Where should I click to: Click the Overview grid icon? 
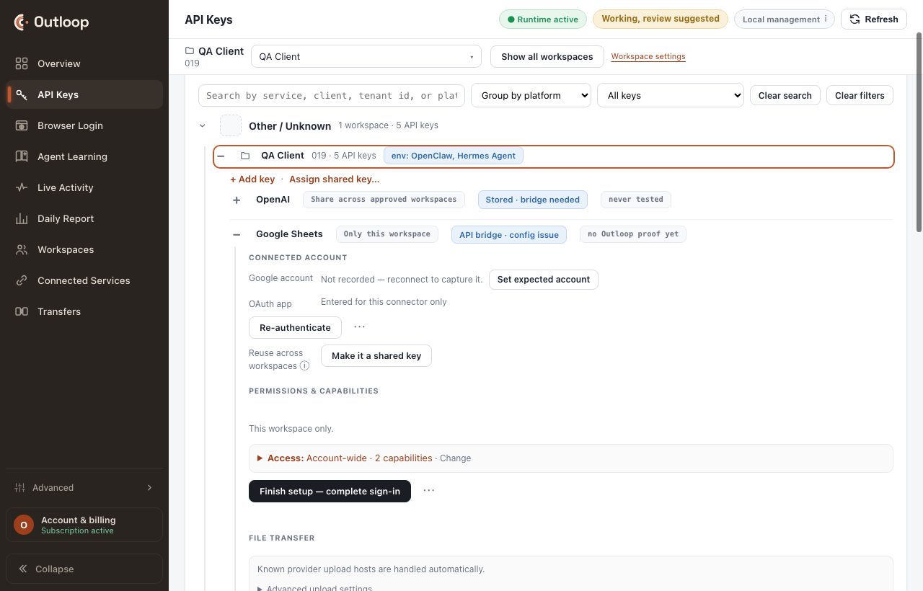pos(22,63)
